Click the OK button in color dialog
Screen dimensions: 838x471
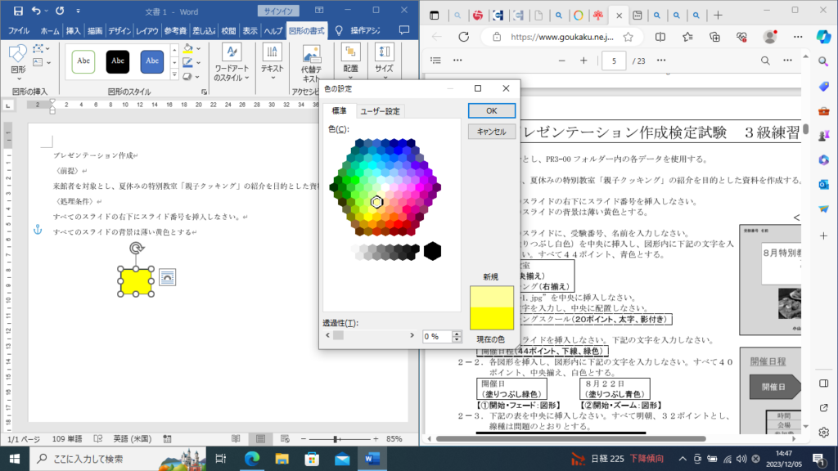click(491, 110)
